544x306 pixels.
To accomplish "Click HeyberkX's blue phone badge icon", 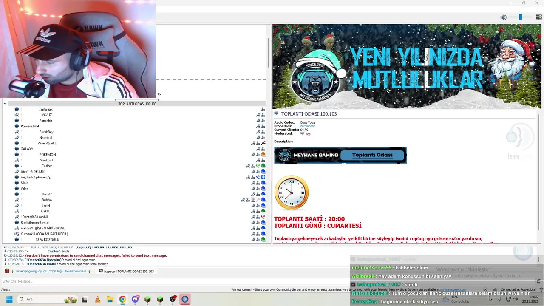I will pyautogui.click(x=258, y=177).
